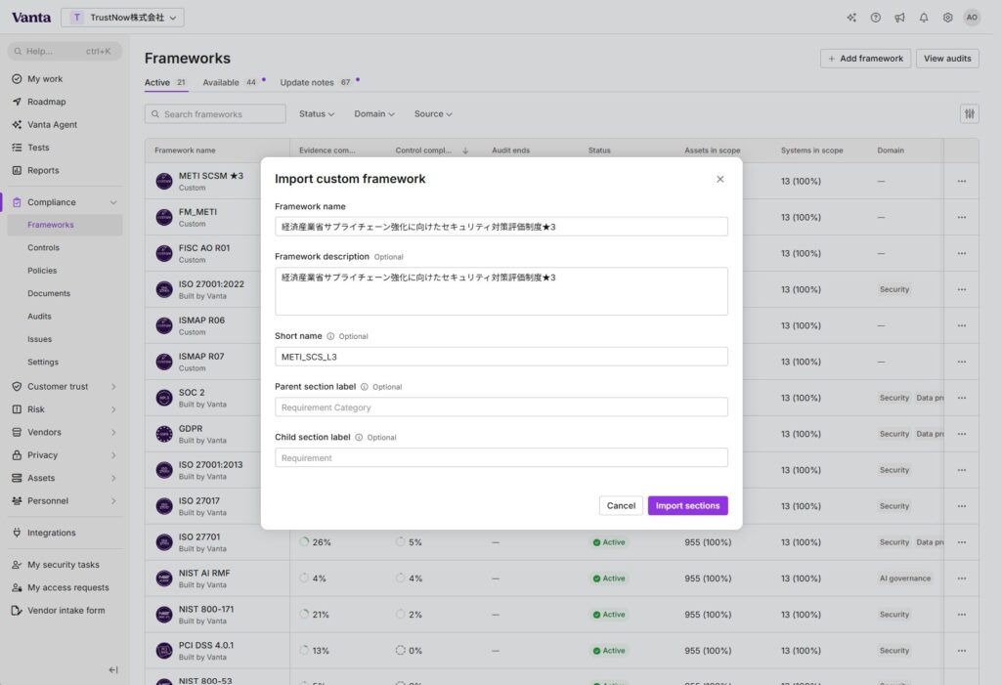Open the announcements megaphone icon

899,18
